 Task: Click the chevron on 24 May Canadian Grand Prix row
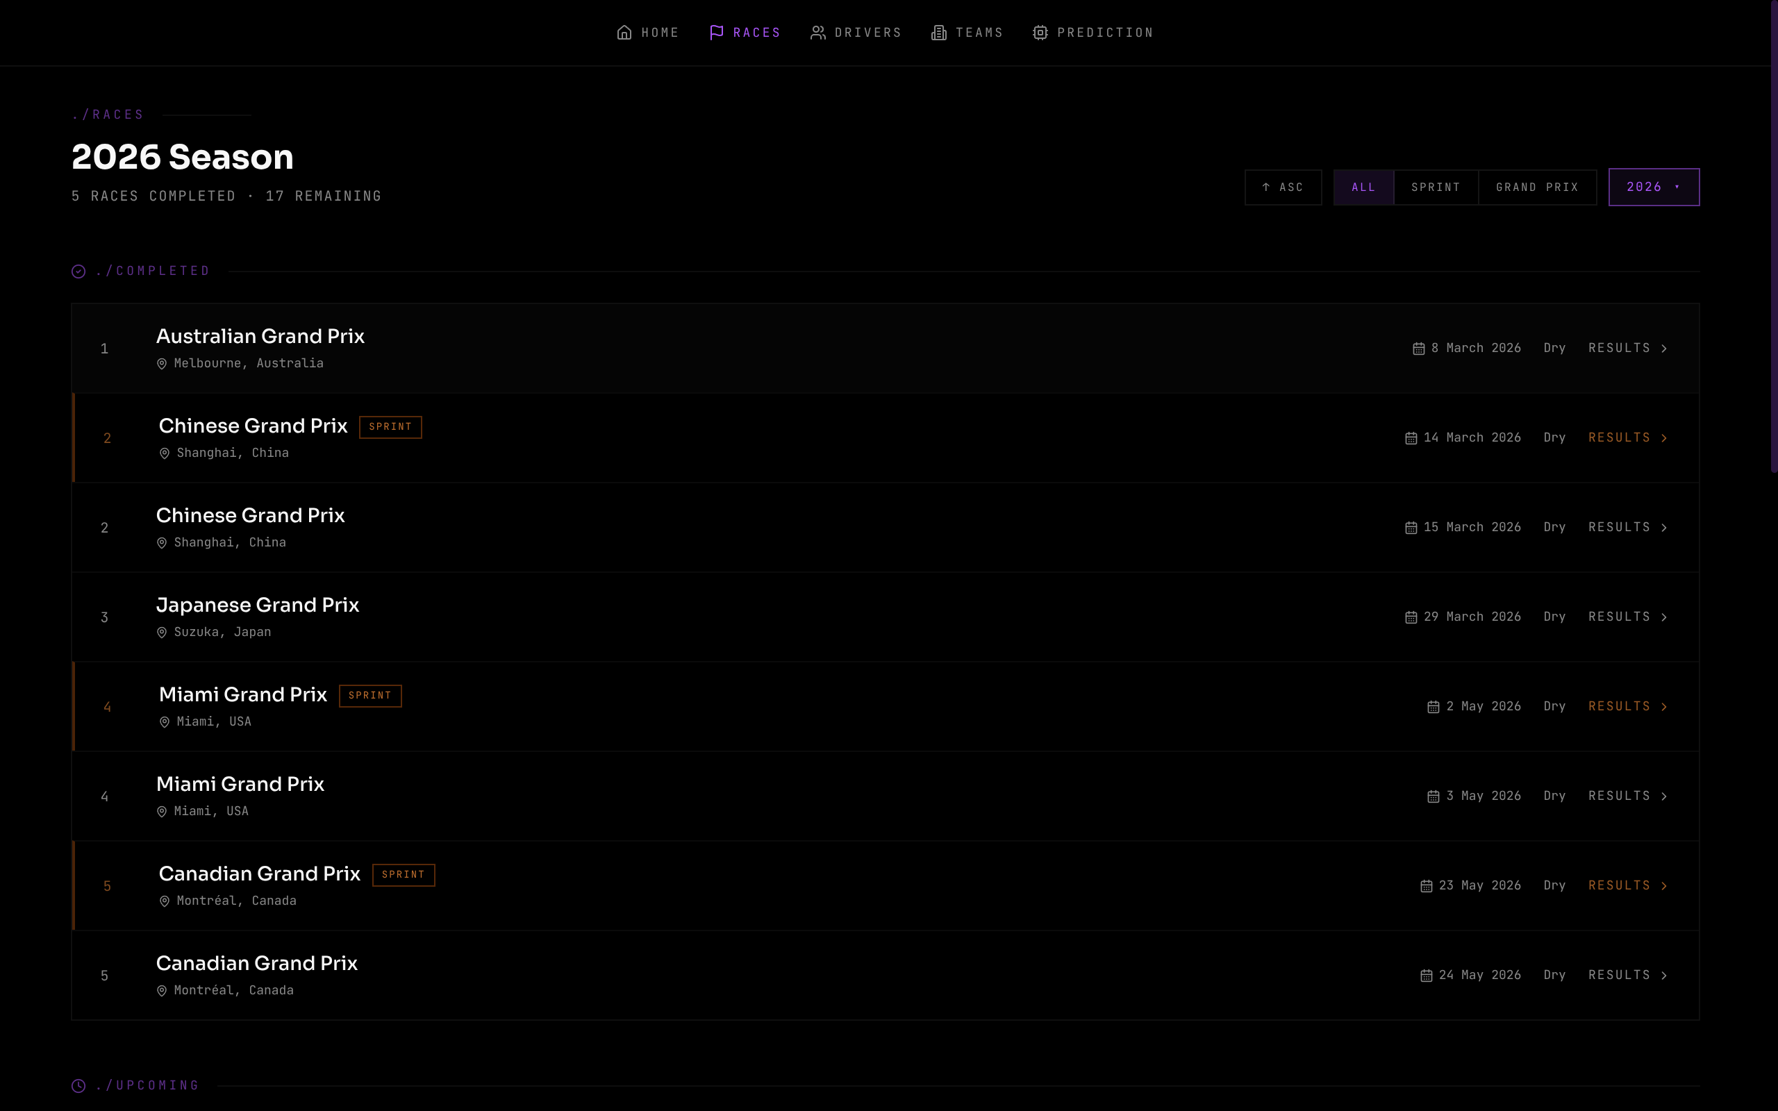[1664, 976]
